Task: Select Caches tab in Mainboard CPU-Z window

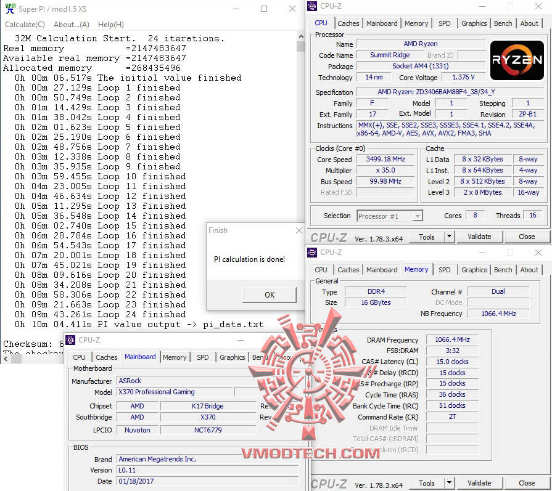Action: 106,357
